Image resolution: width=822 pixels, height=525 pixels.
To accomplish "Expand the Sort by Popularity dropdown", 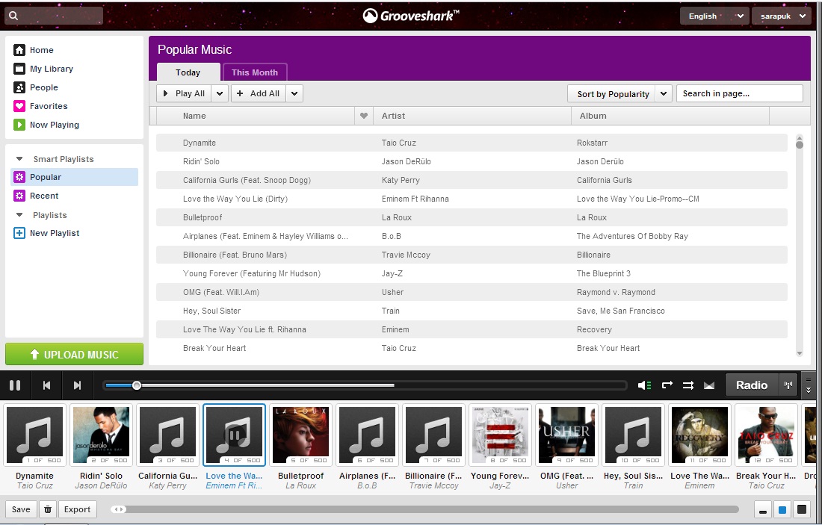I will [664, 94].
